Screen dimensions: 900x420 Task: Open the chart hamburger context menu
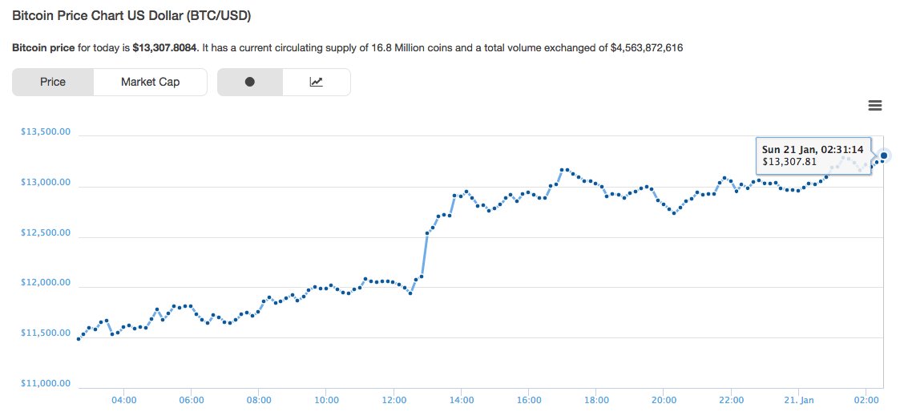(874, 105)
